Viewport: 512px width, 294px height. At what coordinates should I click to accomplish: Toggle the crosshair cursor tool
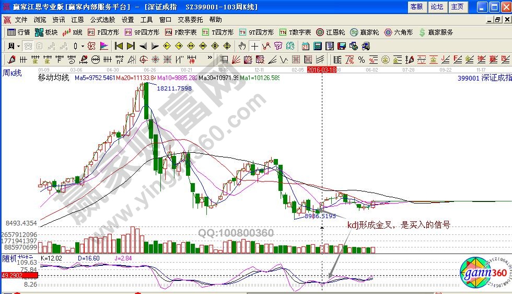coord(254,46)
